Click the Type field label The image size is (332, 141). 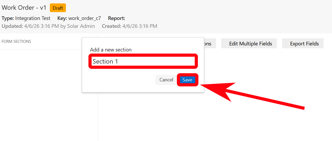click(8, 18)
